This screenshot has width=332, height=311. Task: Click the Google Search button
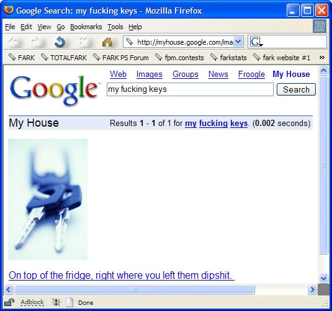pyautogui.click(x=296, y=89)
